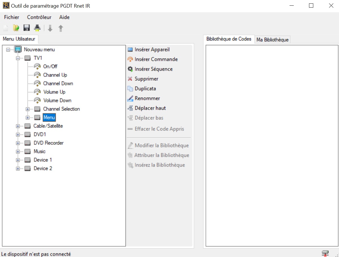
Task: Select the Music device in tree
Action: click(x=40, y=151)
